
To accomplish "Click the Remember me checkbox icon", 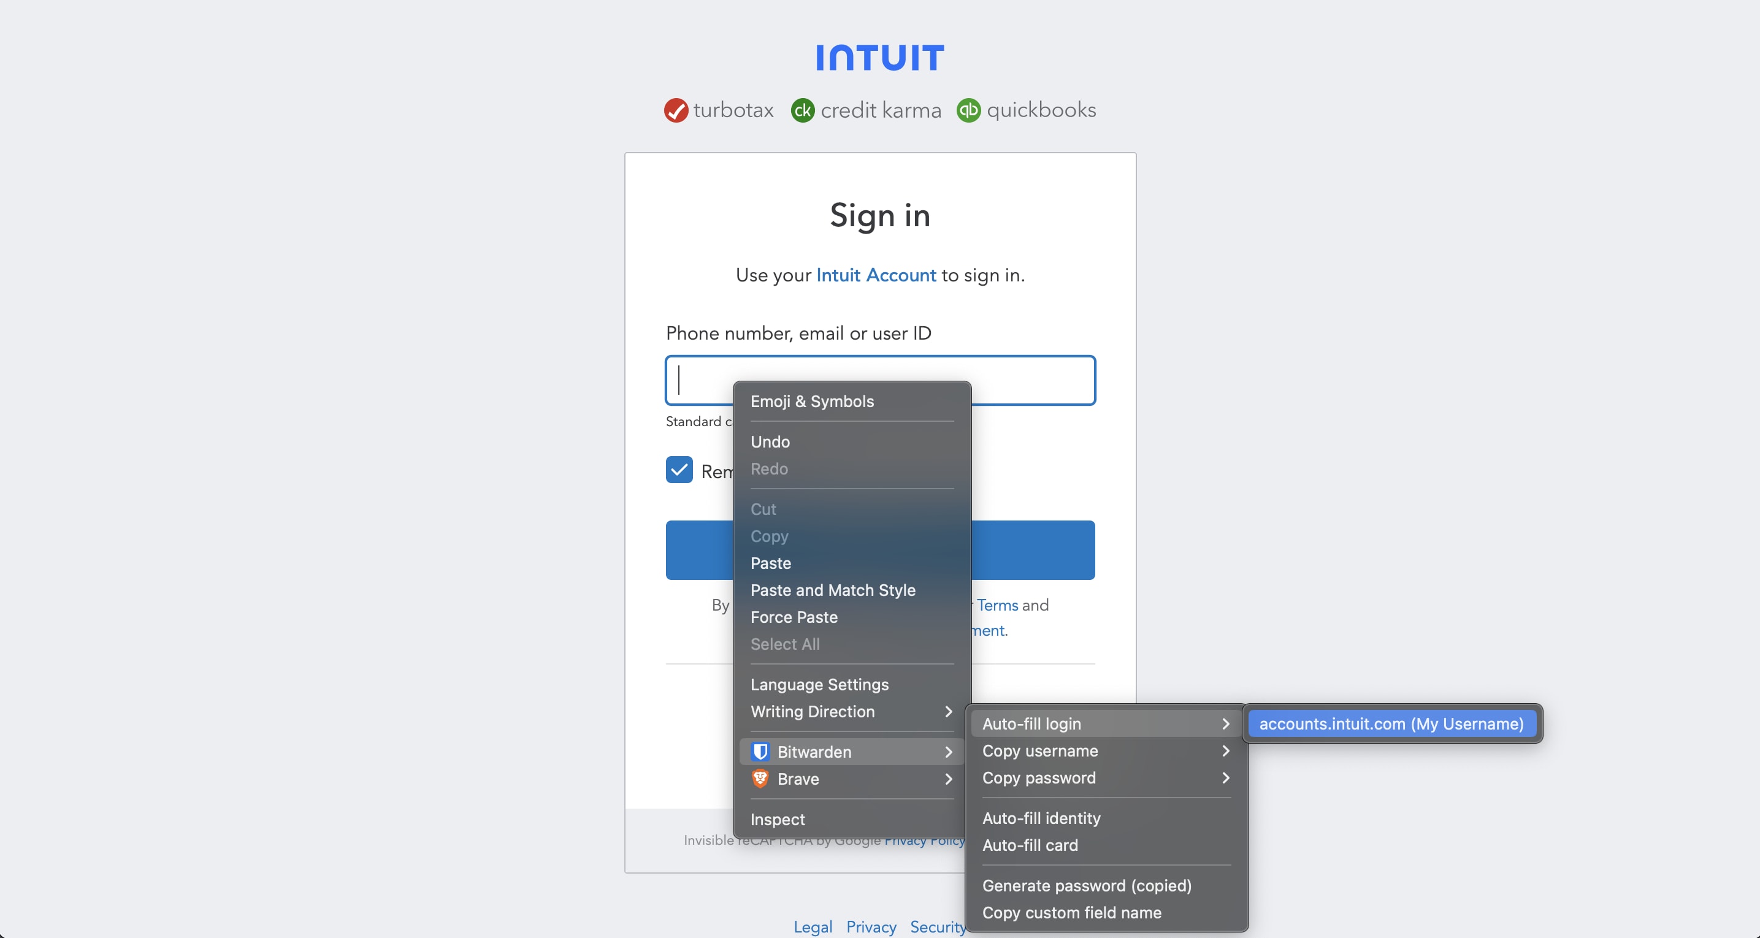I will (680, 469).
